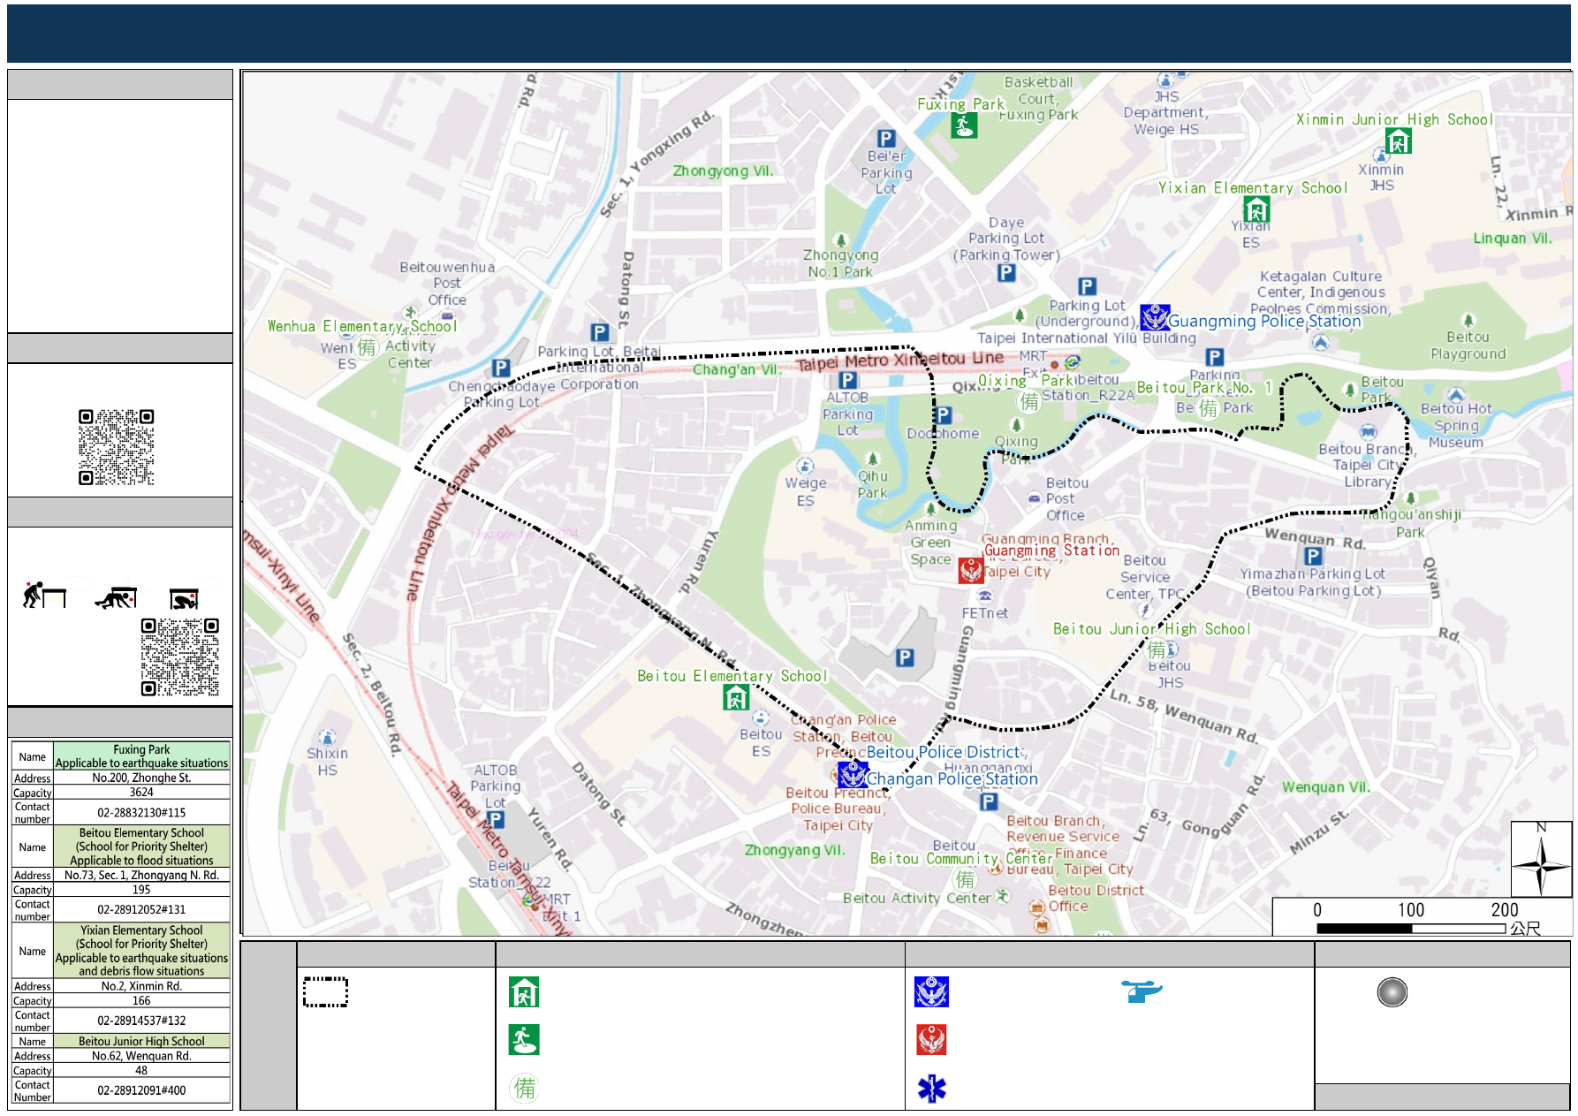Click the Zhongyong Vil. map label
Image resolution: width=1578 pixels, height=1116 pixels.
(724, 171)
